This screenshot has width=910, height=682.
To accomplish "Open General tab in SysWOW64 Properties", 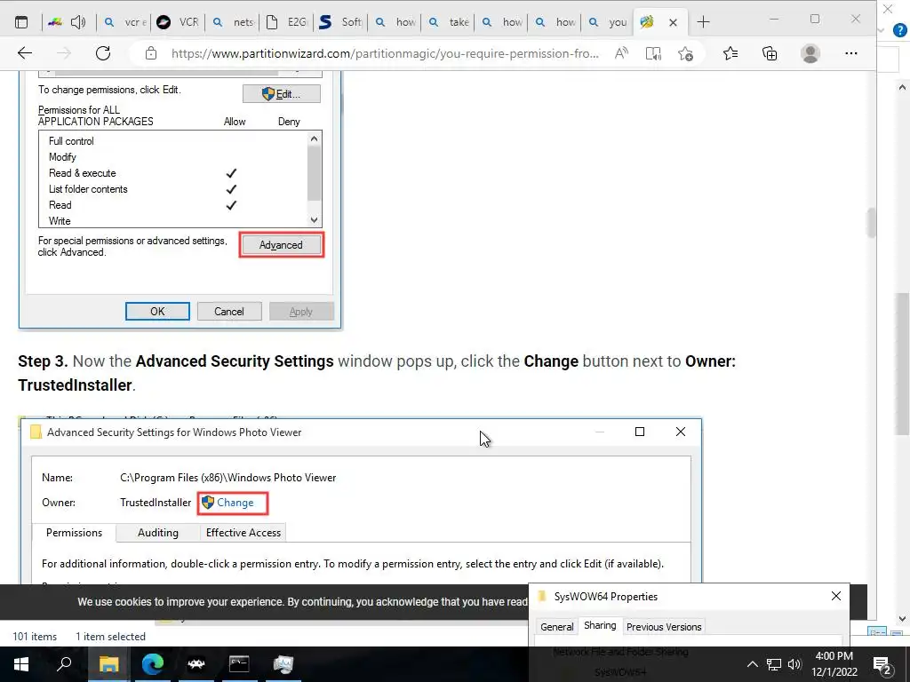I will tap(556, 627).
